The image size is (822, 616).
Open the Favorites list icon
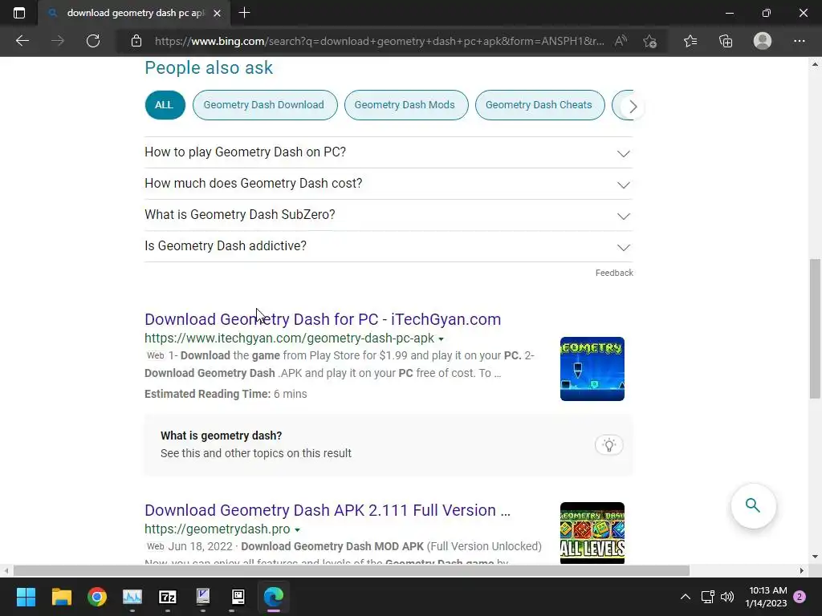(x=690, y=41)
